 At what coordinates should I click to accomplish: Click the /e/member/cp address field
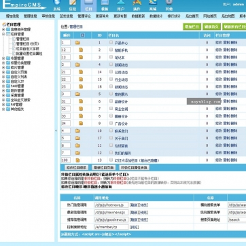(x=111, y=227)
